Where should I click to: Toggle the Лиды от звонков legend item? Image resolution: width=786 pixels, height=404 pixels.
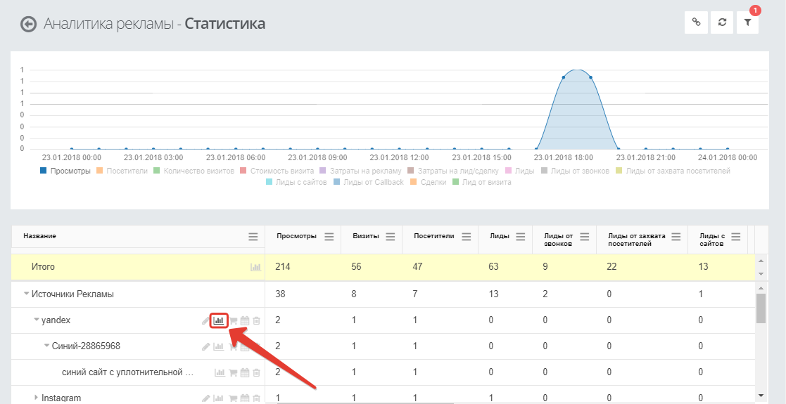575,171
